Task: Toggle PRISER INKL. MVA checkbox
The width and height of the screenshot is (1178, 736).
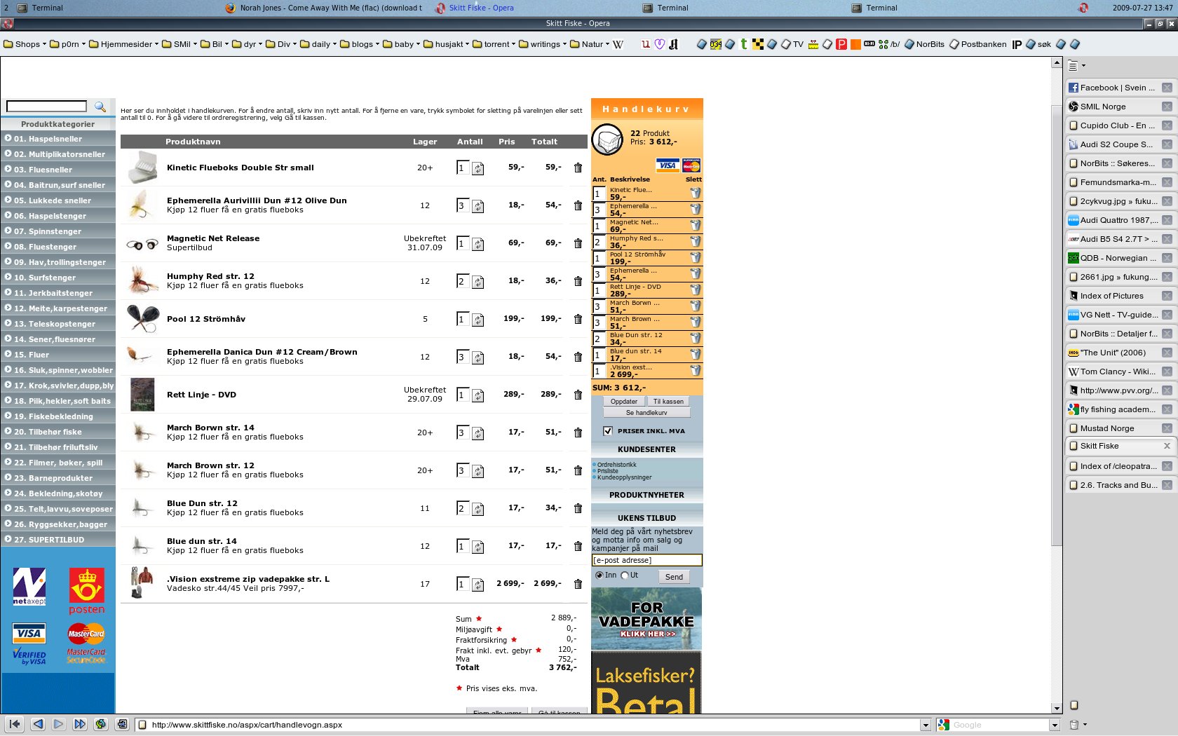Action: point(608,431)
